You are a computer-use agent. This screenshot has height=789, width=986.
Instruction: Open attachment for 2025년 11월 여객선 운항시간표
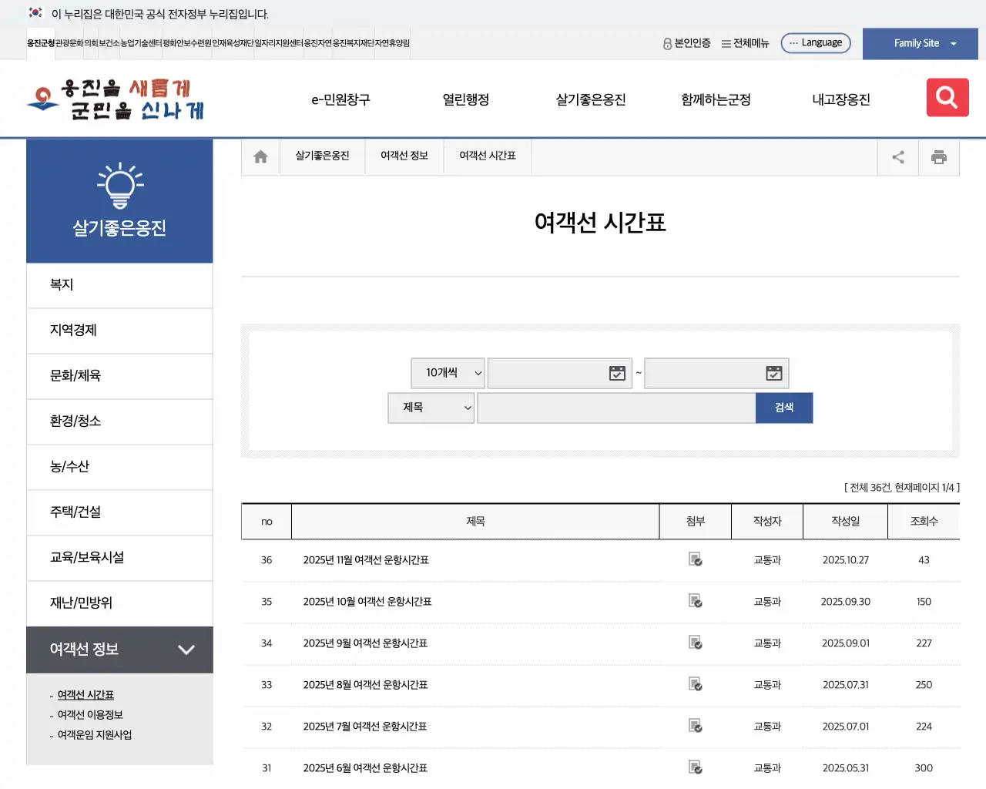coord(695,560)
